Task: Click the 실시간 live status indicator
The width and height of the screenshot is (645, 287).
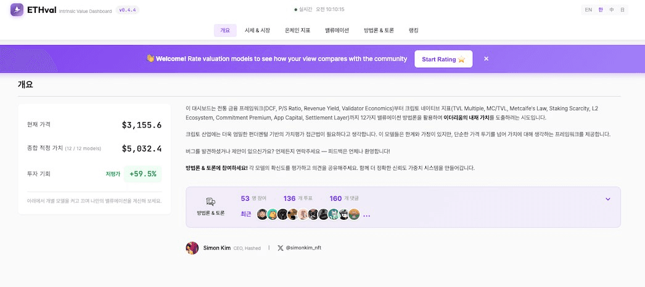Action: (303, 9)
